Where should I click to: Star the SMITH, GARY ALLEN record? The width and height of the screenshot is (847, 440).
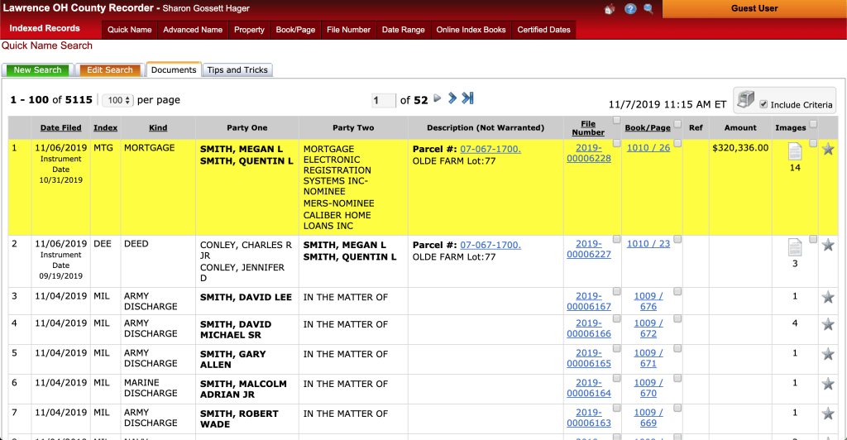827,354
